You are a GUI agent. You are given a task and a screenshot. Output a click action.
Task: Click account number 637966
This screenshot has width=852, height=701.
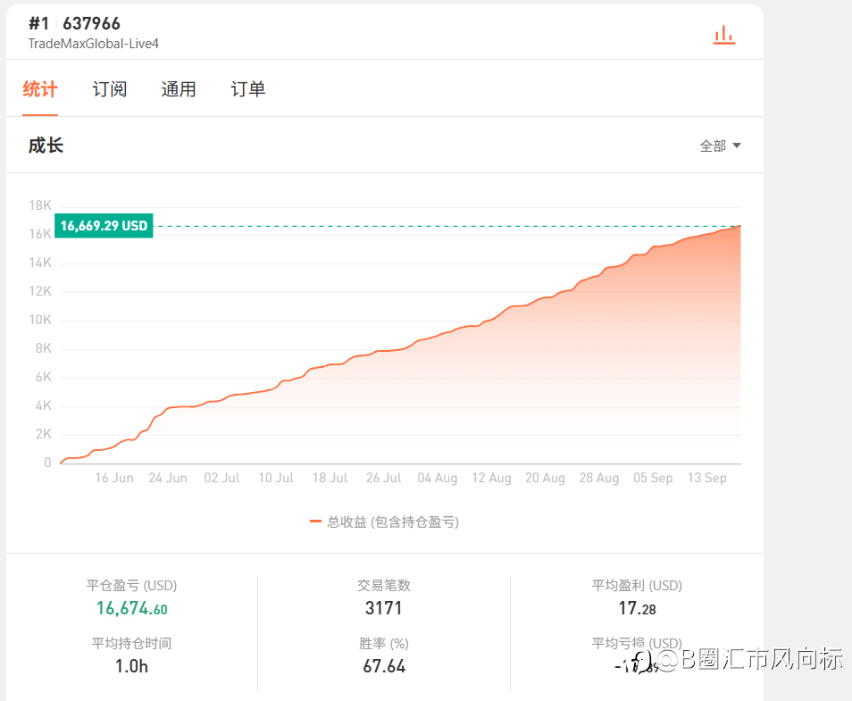pyautogui.click(x=91, y=23)
